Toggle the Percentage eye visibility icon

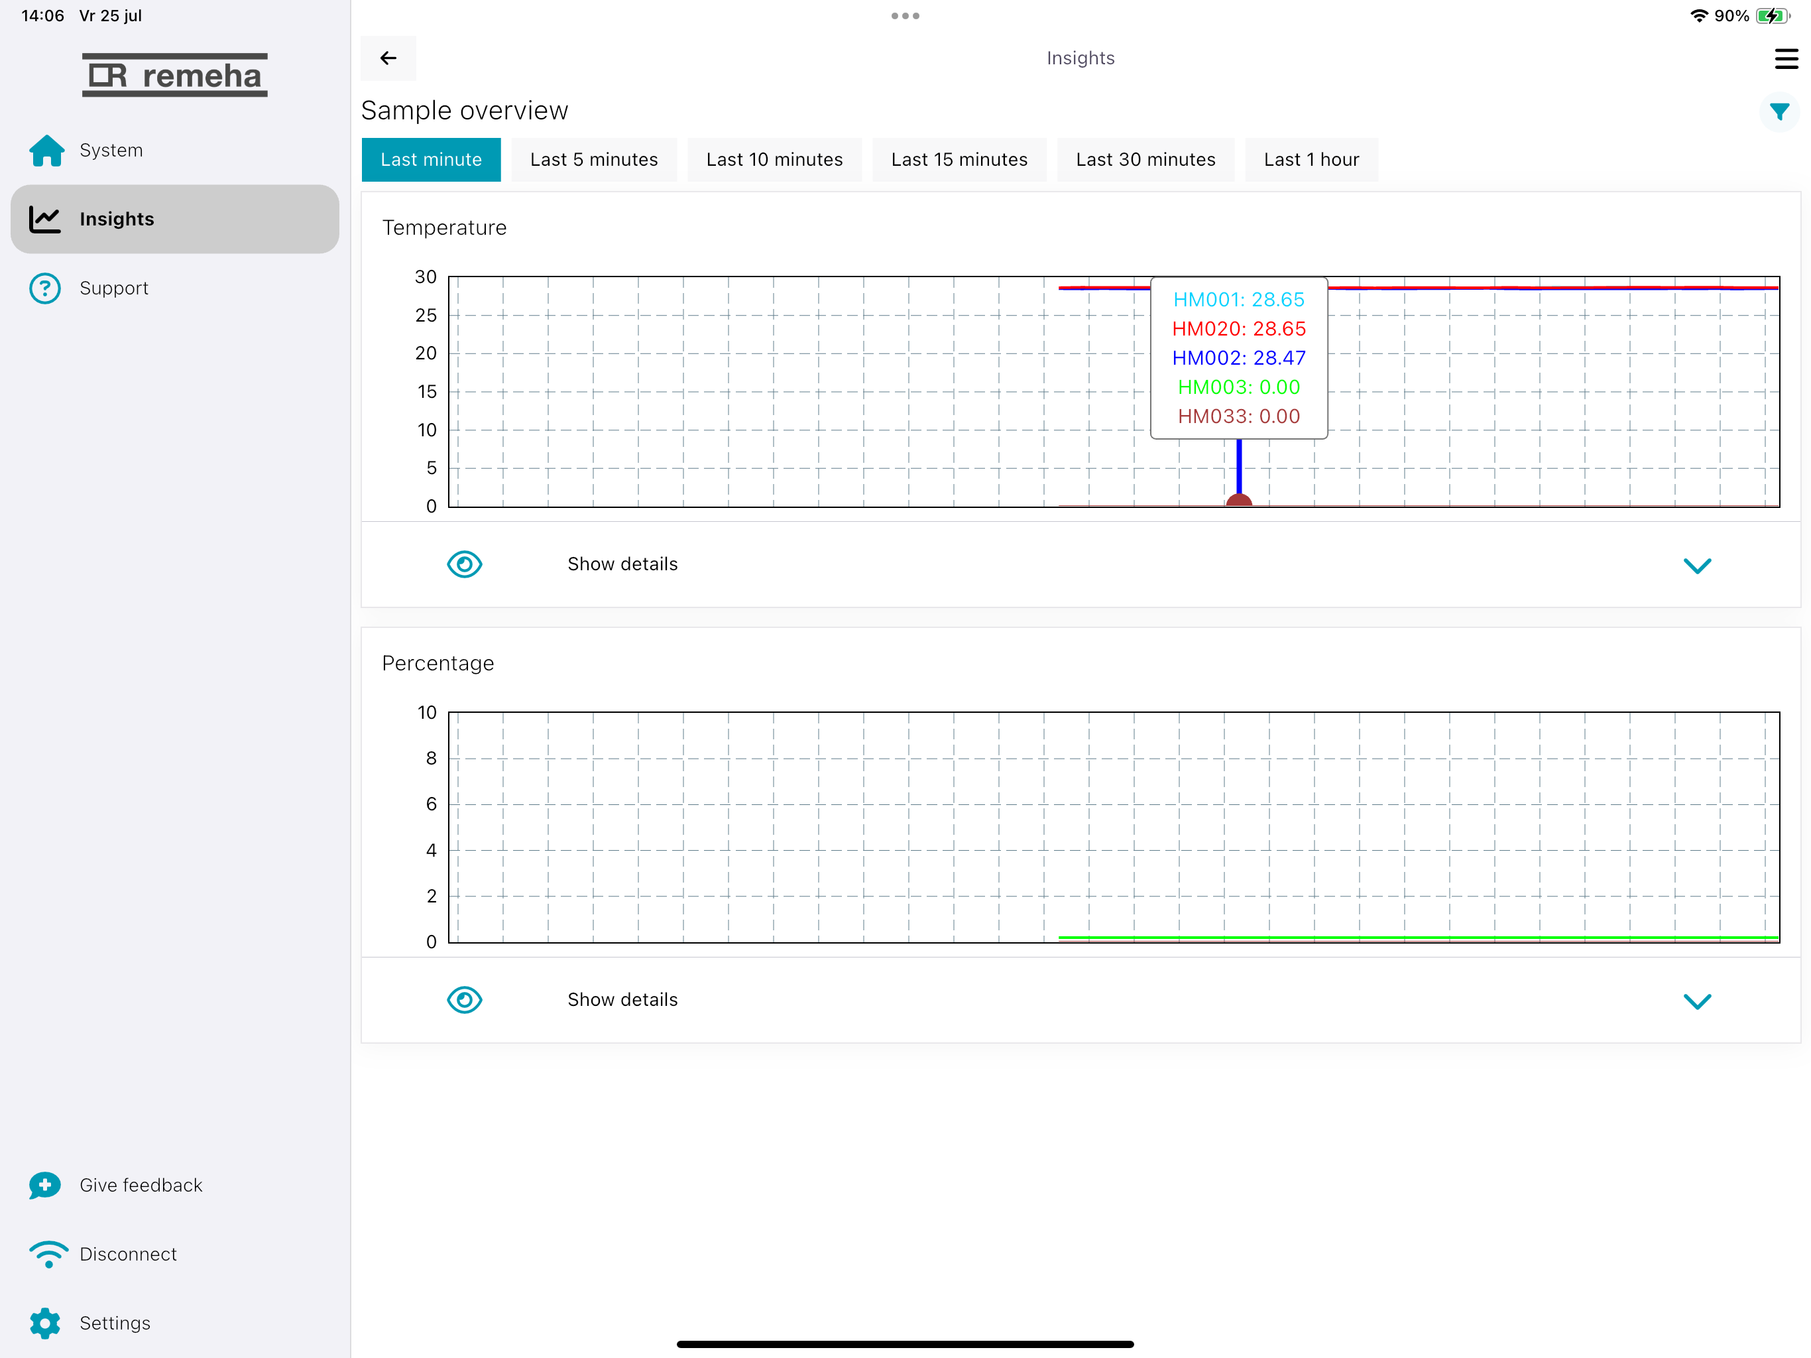click(464, 1000)
